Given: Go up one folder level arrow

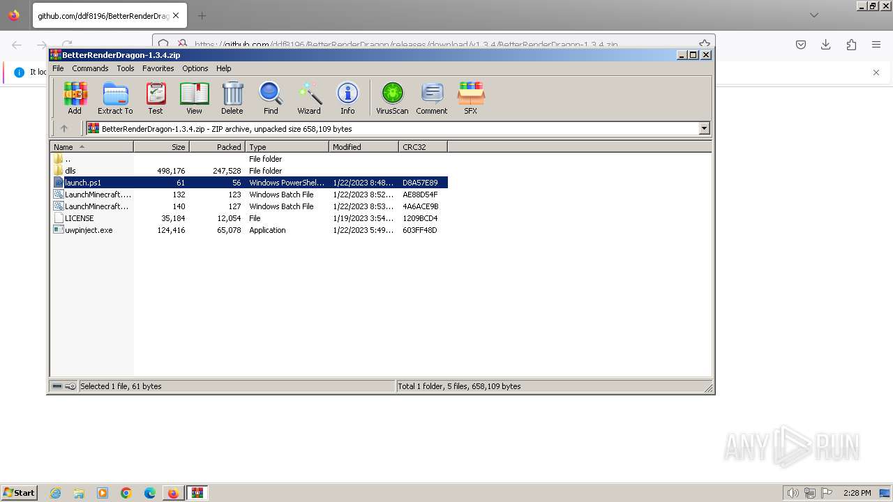Looking at the screenshot, I should coord(64,128).
